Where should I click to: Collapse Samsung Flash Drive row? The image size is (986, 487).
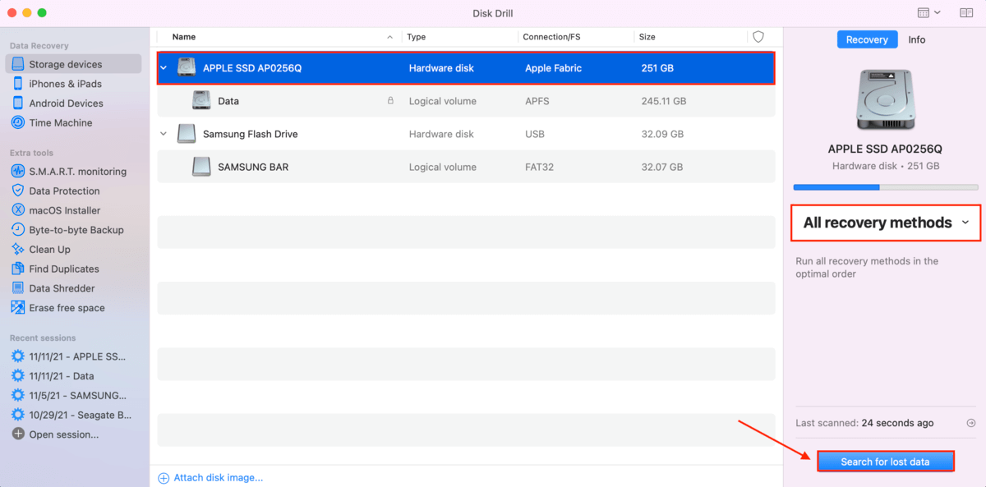click(x=164, y=134)
